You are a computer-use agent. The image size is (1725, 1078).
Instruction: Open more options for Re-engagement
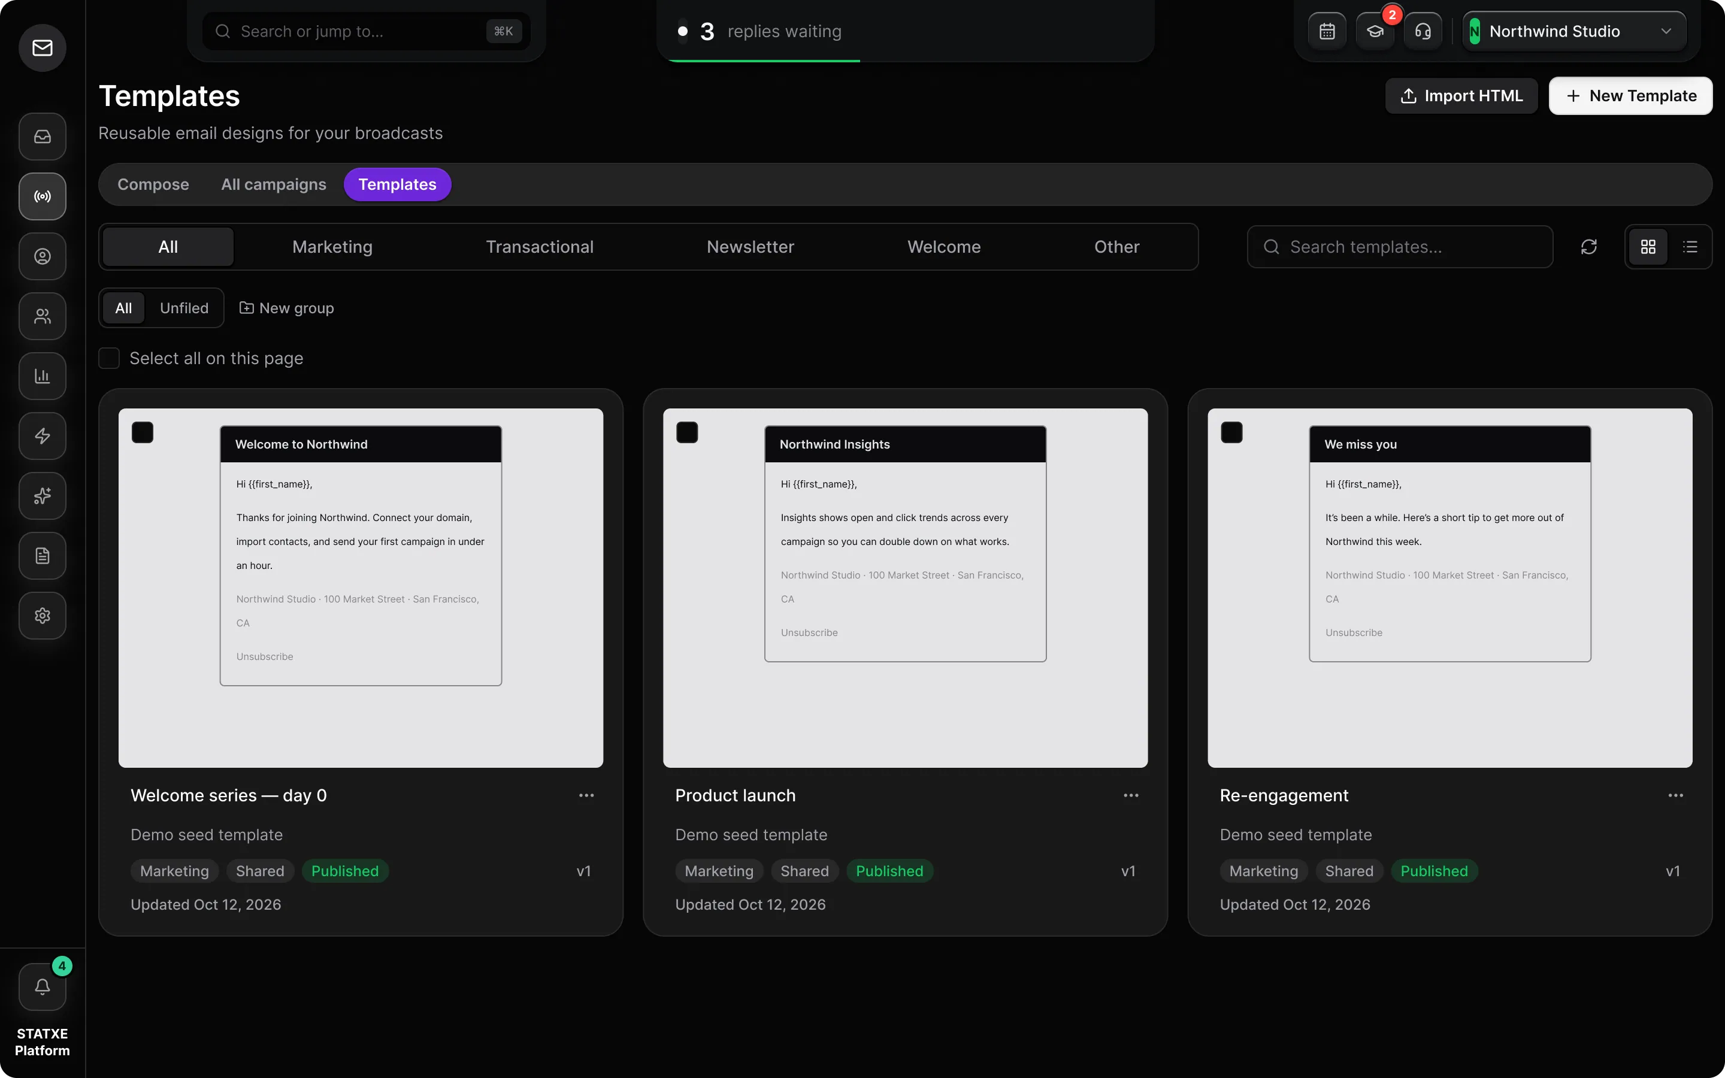pyautogui.click(x=1676, y=796)
